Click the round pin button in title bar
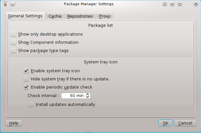The width and height of the screenshot is (201, 133). pos(12,4)
